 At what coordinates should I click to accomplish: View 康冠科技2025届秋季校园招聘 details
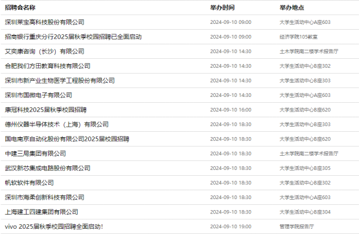[x=46, y=110]
